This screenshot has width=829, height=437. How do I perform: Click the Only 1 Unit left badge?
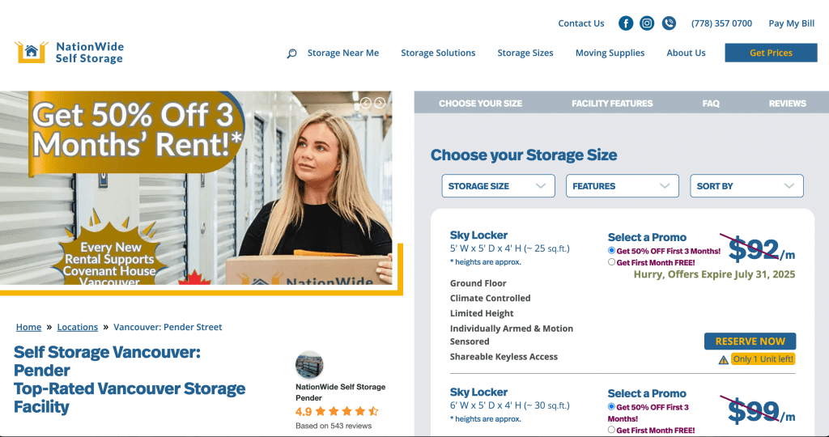[x=763, y=359]
